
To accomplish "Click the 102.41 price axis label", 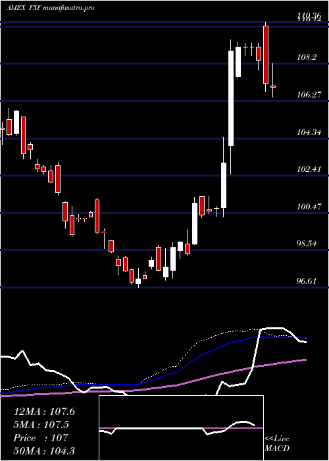I will 309,169.
